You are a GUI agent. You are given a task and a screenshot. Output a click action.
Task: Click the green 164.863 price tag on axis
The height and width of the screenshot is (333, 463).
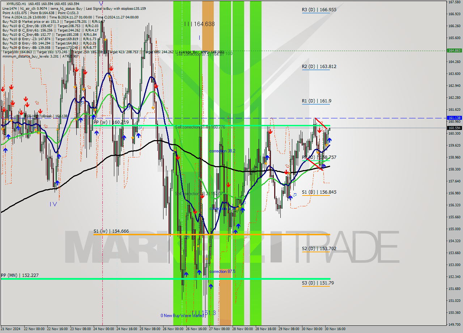[454, 51]
